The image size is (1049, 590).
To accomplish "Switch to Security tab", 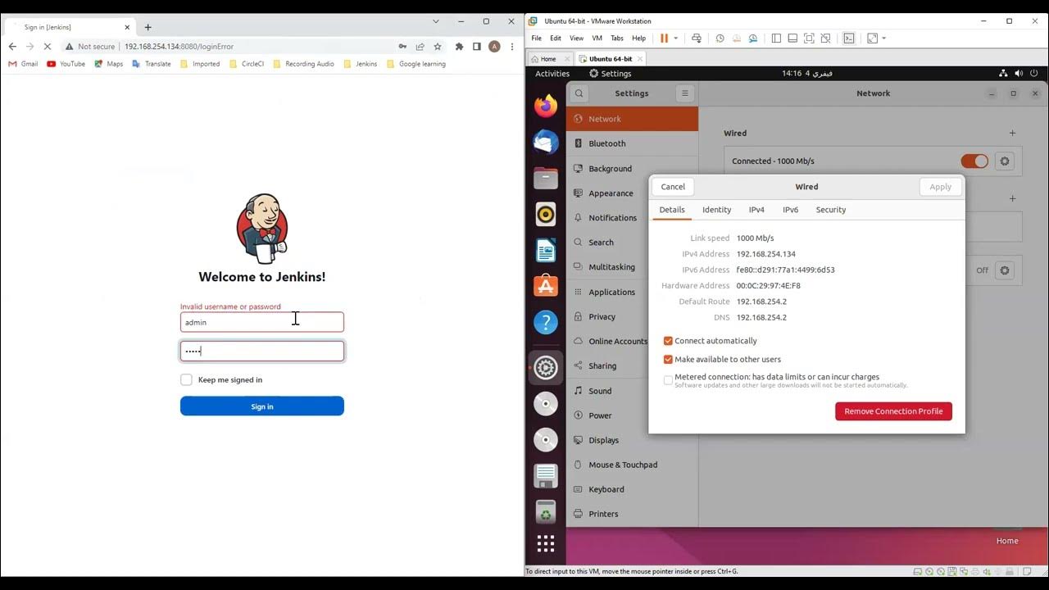I will [x=830, y=210].
